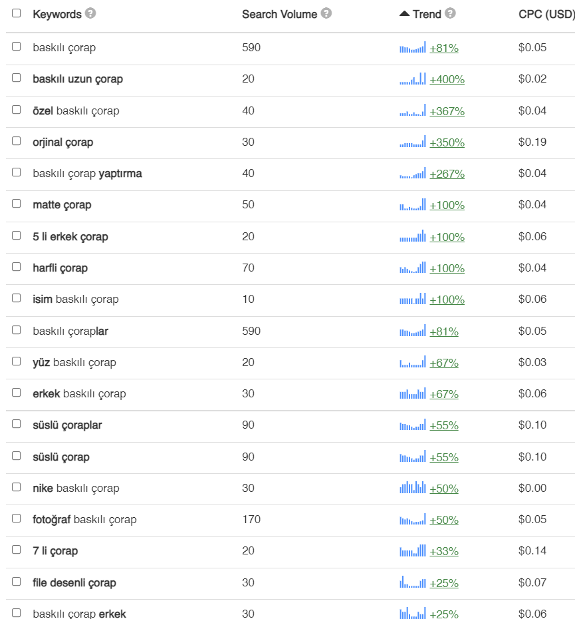Click the help icon beside Keywords header

[90, 13]
